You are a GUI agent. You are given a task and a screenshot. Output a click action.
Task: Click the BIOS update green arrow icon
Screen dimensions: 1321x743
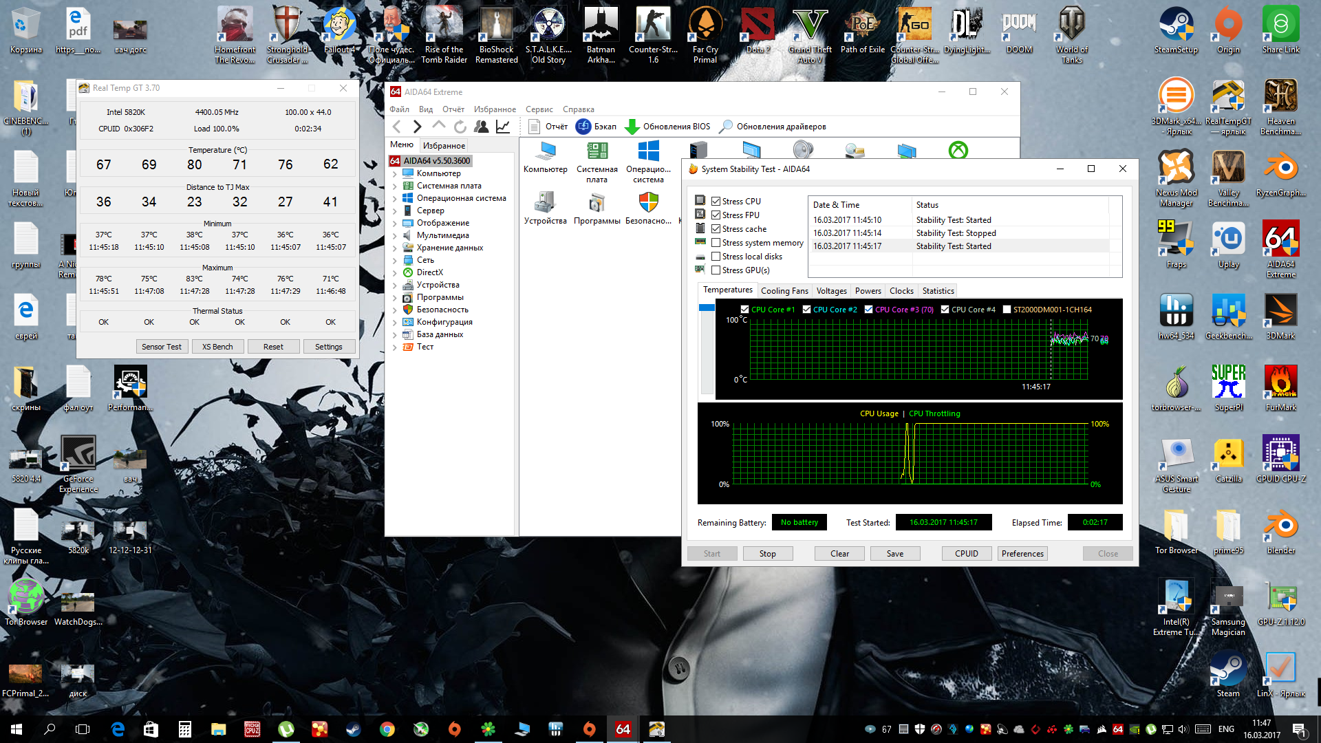632,127
